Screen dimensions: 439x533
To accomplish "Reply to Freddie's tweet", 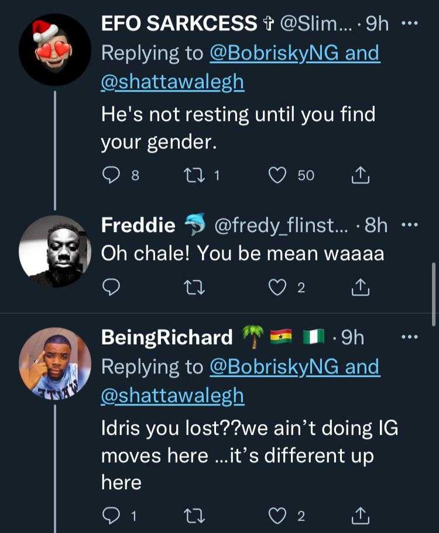I will click(111, 286).
